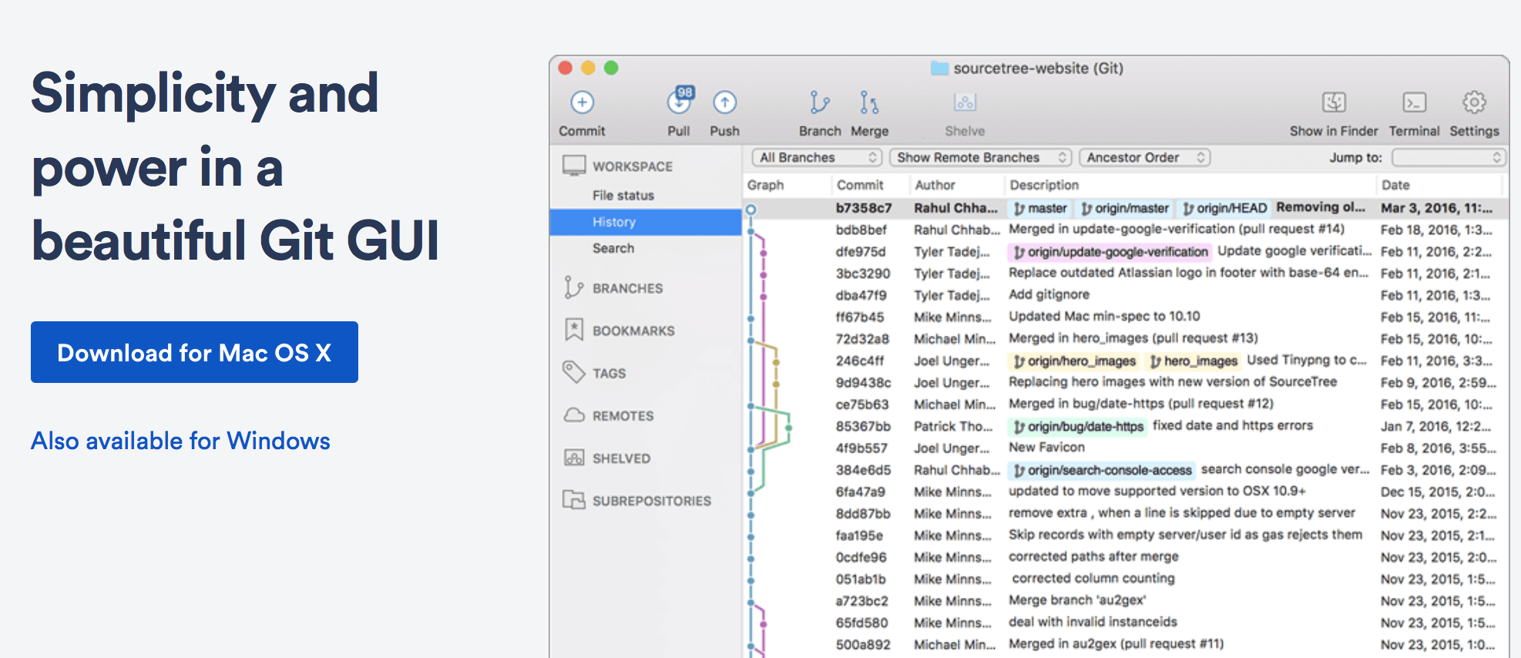Select commit row 72d32a8
The height and width of the screenshot is (658, 1521).
tap(1125, 339)
